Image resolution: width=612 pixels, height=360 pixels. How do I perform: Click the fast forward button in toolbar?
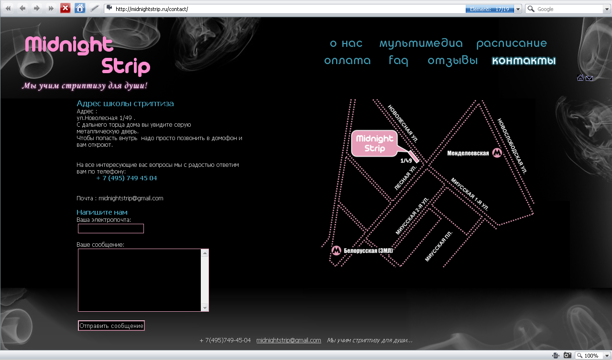(51, 8)
